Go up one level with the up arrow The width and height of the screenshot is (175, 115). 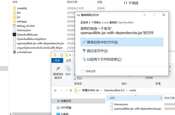coord(71,90)
